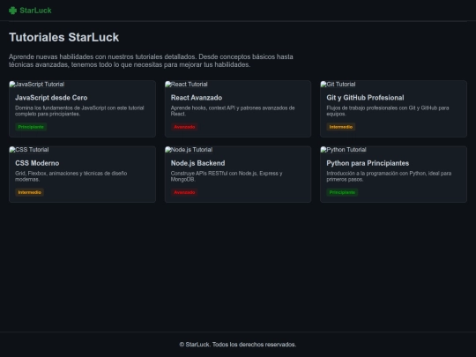The width and height of the screenshot is (476, 357).
Task: Open the StarLuck home link
Action: [x=30, y=11]
